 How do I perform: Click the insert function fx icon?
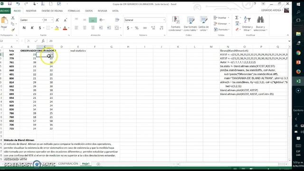(43, 41)
